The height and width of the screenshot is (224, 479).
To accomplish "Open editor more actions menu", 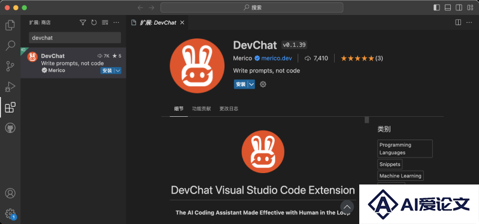I will point(469,22).
